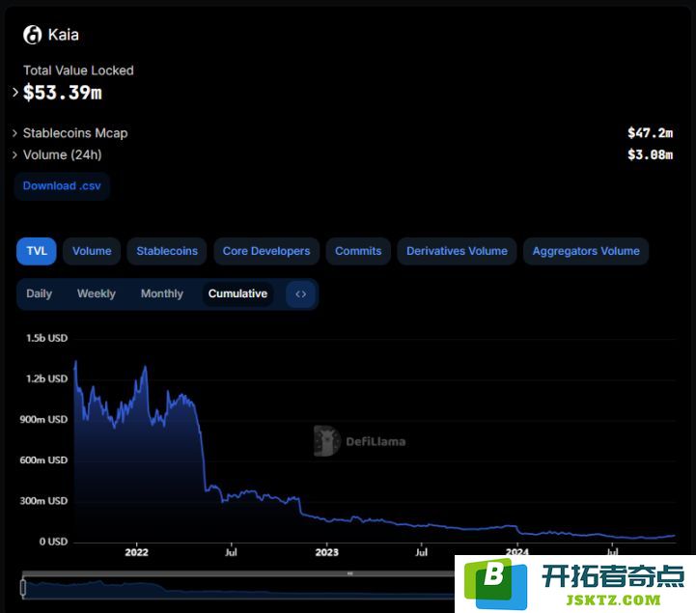Toggle the Derivatives Volume metric
Image resolution: width=696 pixels, height=613 pixels.
click(x=457, y=251)
